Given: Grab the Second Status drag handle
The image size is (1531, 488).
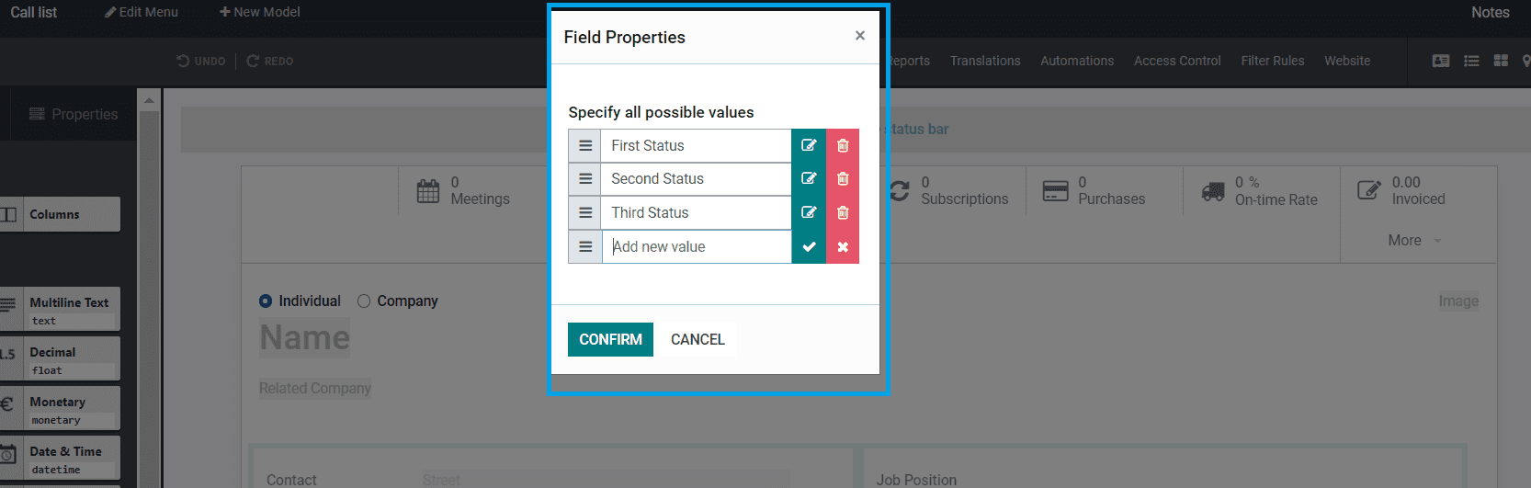Looking at the screenshot, I should [585, 179].
